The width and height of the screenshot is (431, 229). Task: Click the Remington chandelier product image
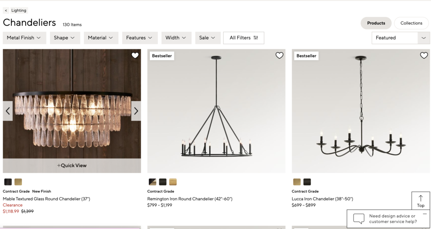[x=216, y=111]
